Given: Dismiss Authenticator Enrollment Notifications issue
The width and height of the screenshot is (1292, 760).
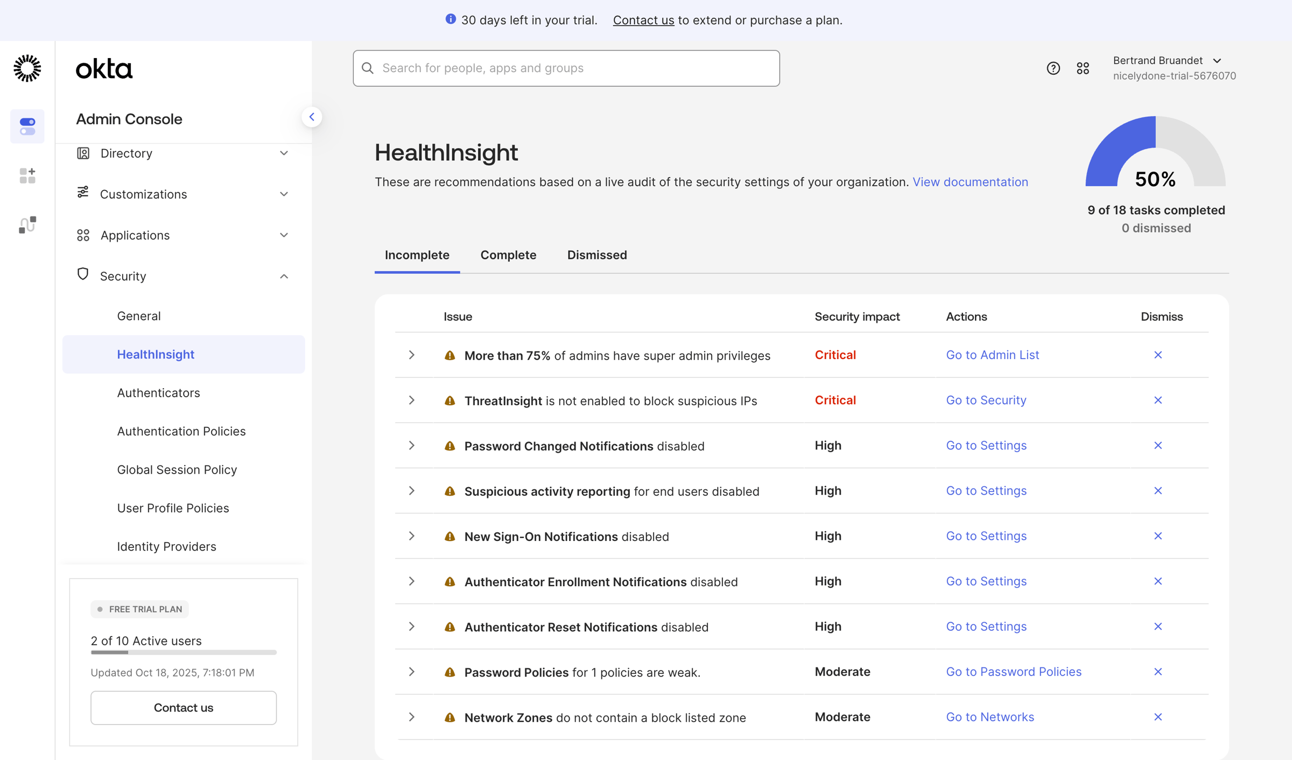Looking at the screenshot, I should coord(1158,581).
